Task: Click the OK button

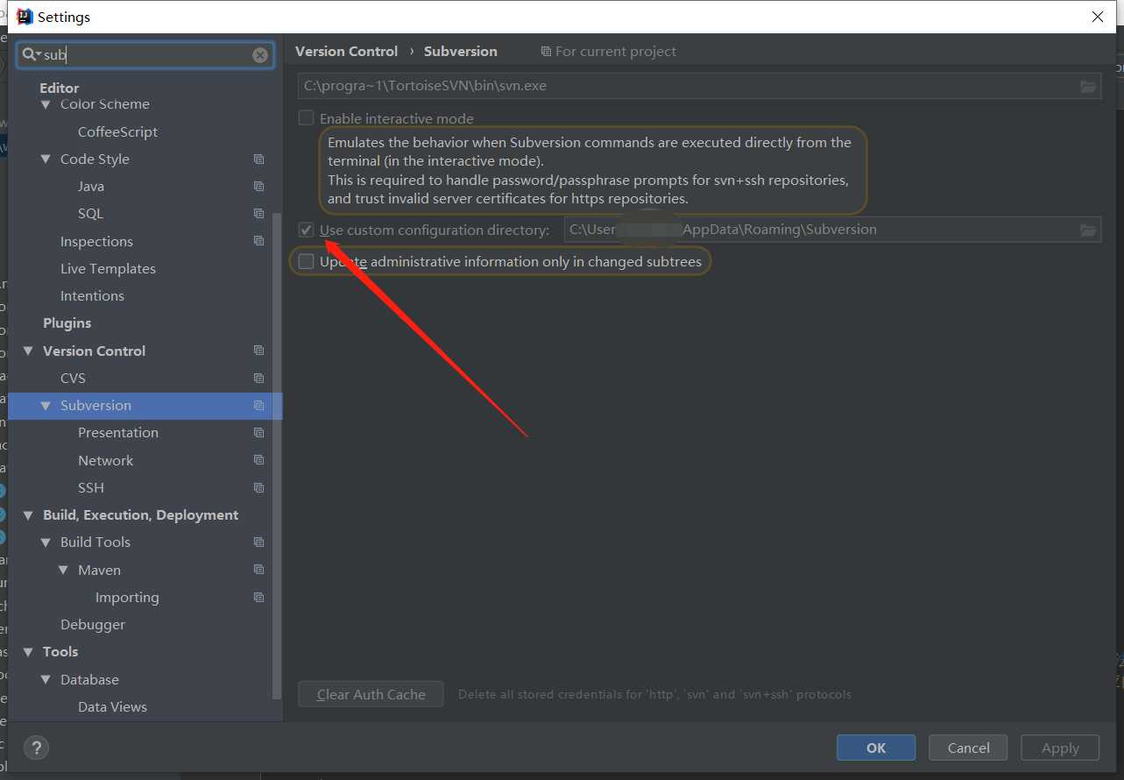Action: [876, 748]
